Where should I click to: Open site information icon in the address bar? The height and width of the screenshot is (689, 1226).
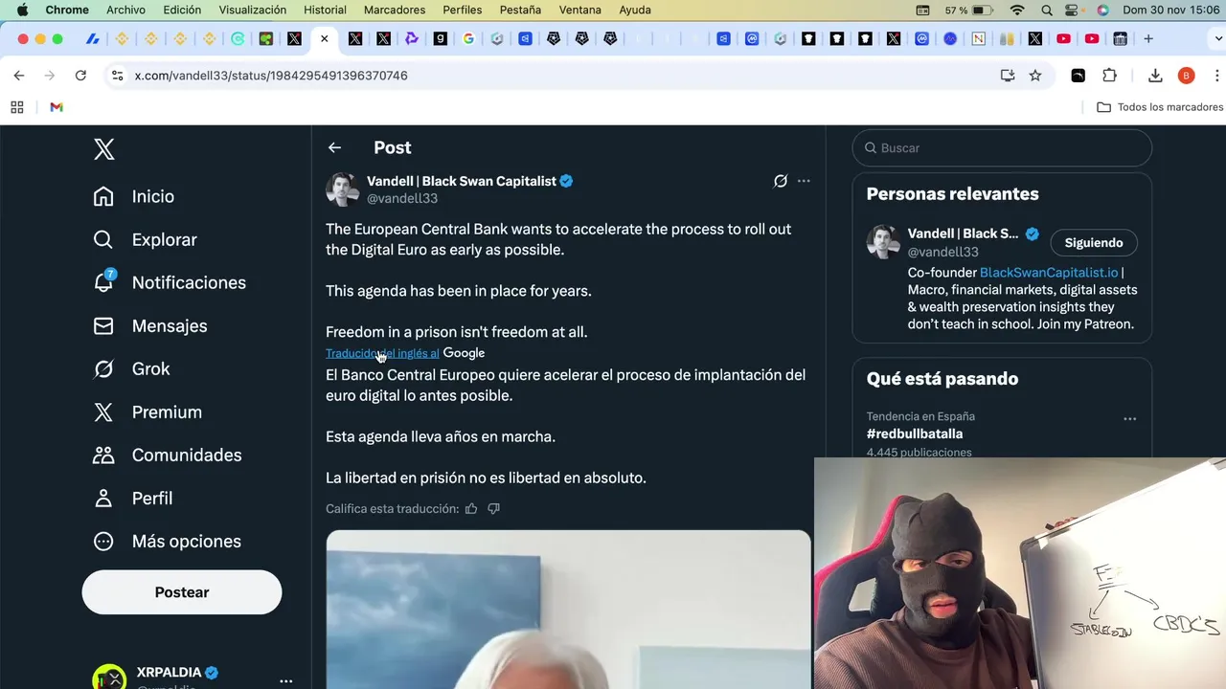(117, 75)
